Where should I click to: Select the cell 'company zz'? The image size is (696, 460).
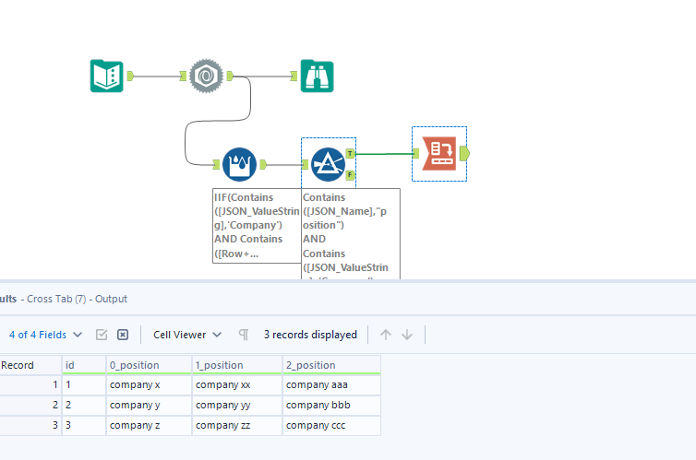click(x=237, y=426)
